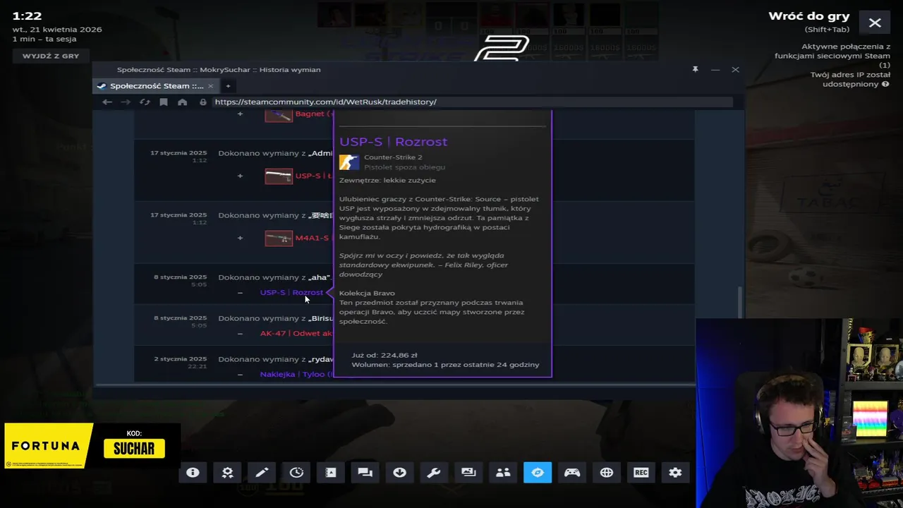This screenshot has width=903, height=508.
Task: Open the REC game recording icon
Action: [x=641, y=473]
